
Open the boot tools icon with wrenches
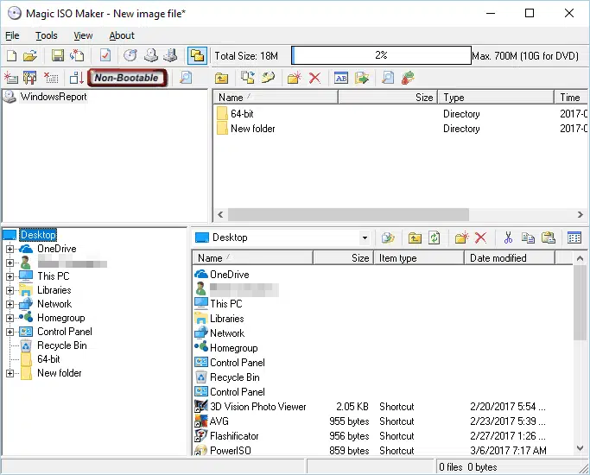30,78
